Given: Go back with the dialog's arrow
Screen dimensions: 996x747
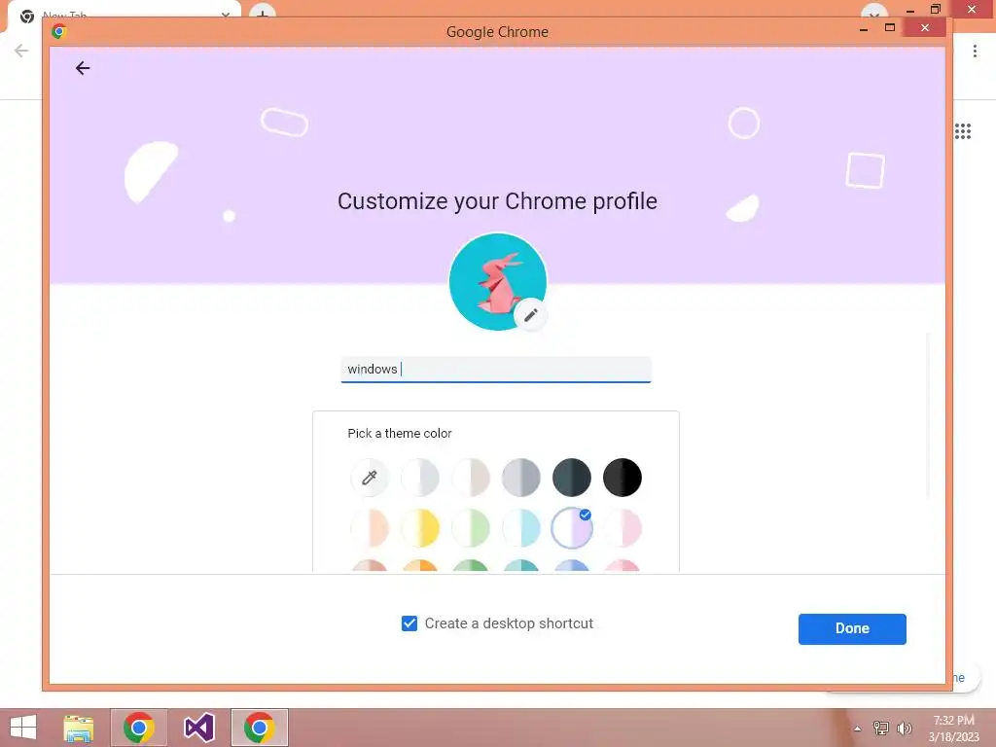Looking at the screenshot, I should click(83, 68).
